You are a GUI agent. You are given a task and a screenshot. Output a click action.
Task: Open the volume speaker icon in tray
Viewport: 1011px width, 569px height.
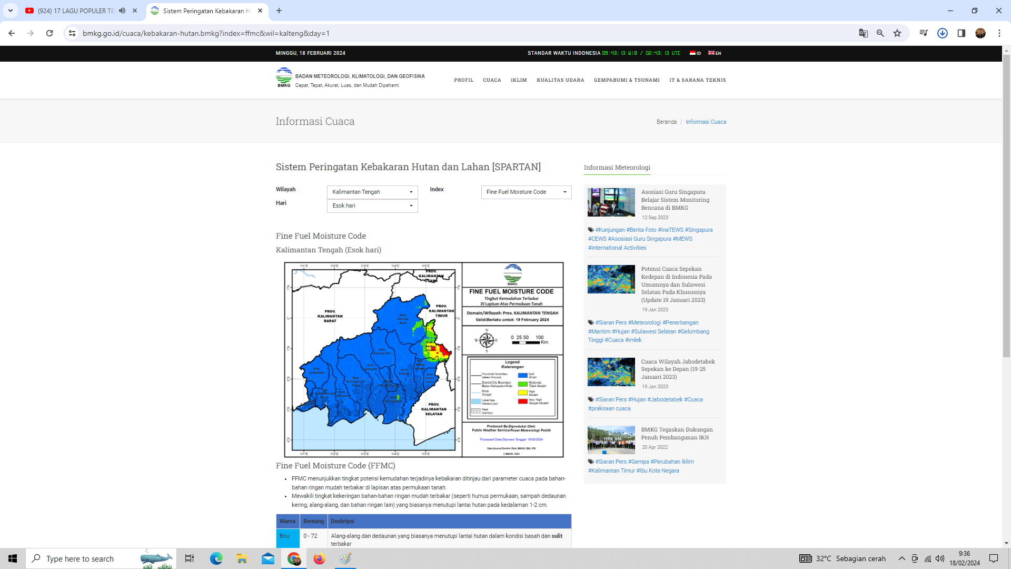(940, 558)
